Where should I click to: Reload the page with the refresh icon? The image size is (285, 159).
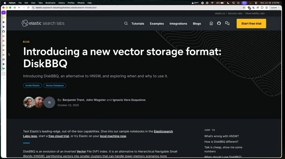28,8
